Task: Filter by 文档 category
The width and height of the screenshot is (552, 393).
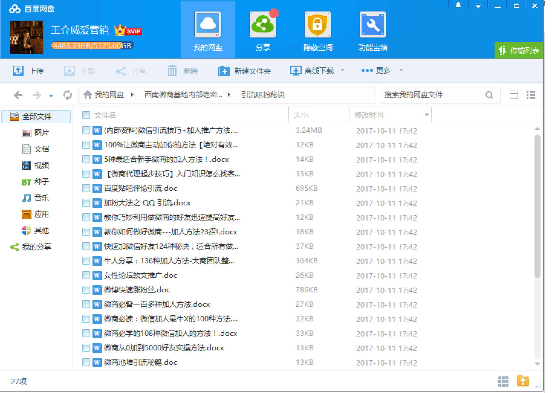Action: coord(35,149)
